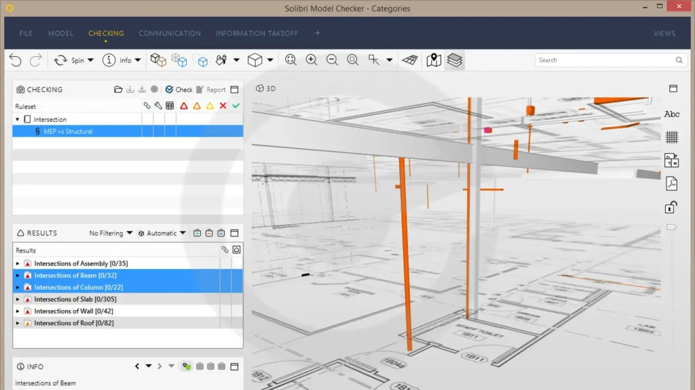Image resolution: width=695 pixels, height=390 pixels.
Task: Open the VIEWS menu
Action: pyautogui.click(x=664, y=33)
